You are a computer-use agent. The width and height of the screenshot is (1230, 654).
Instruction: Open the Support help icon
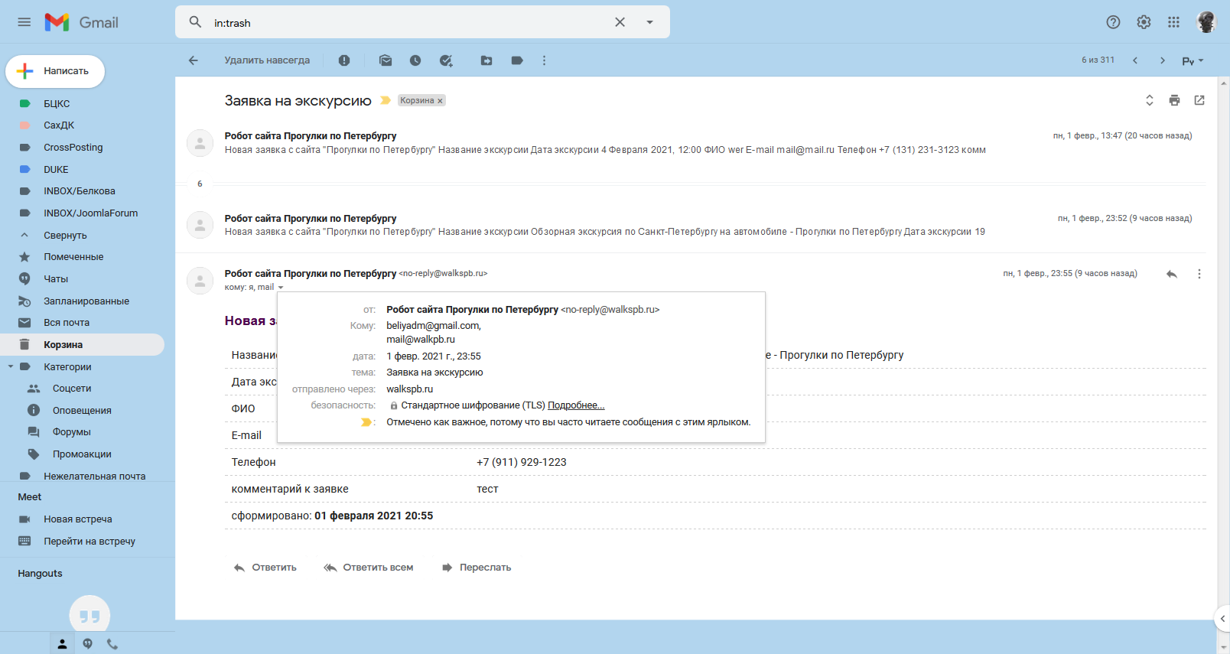[x=1113, y=22]
